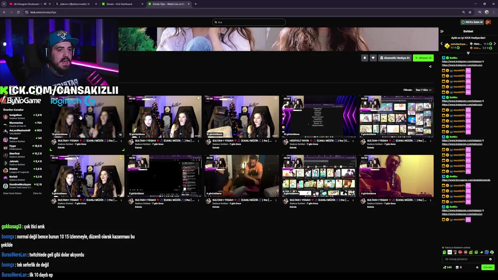Open clip of man with guitar on yellow background
This screenshot has height=280, width=498.
396,176
